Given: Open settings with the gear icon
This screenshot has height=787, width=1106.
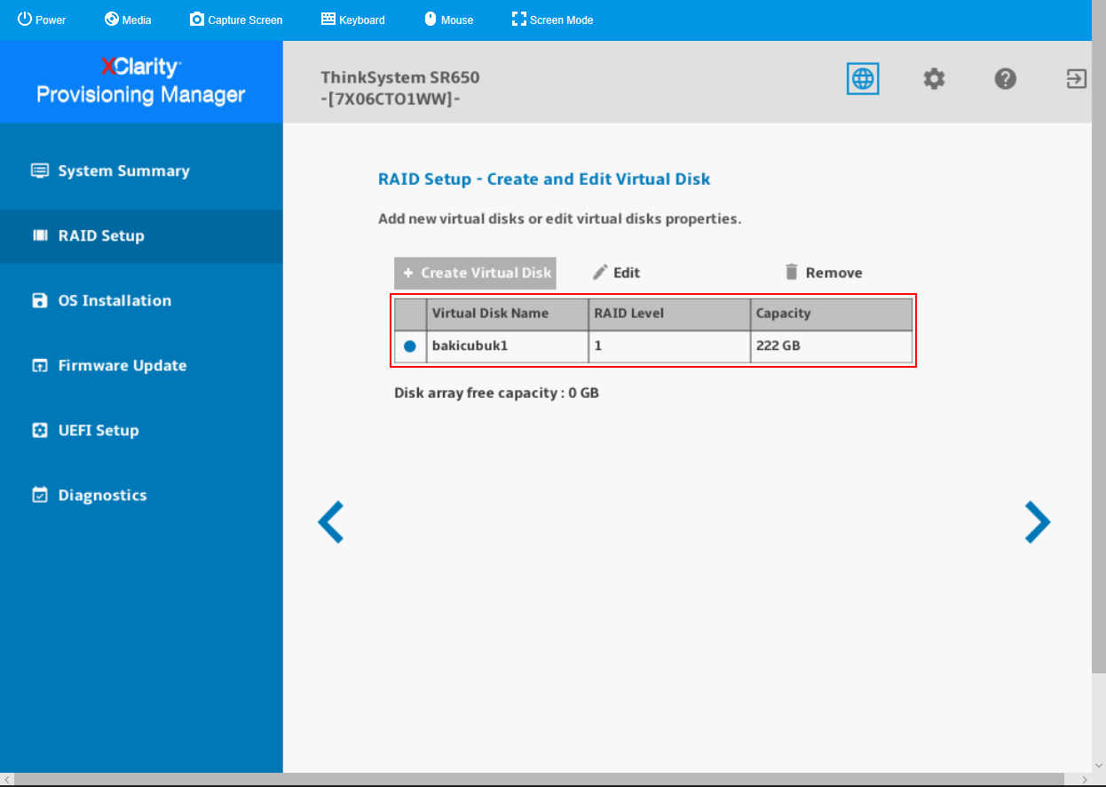Looking at the screenshot, I should coord(934,79).
